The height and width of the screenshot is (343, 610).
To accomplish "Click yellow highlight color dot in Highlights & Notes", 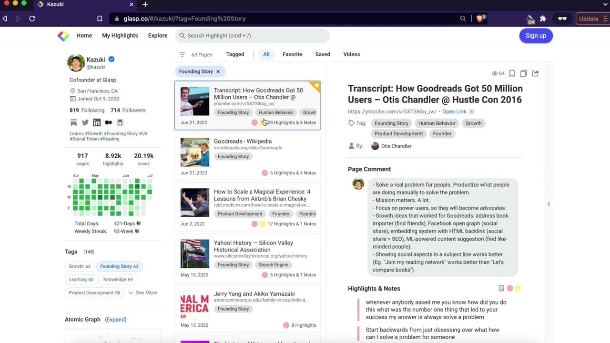I will [x=518, y=288].
